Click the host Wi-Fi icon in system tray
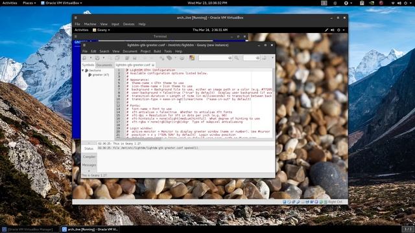Image resolution: width=415 pixels, height=233 pixels. [393, 3]
